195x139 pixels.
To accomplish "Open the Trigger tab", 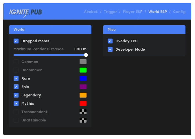I will tap(110, 12).
